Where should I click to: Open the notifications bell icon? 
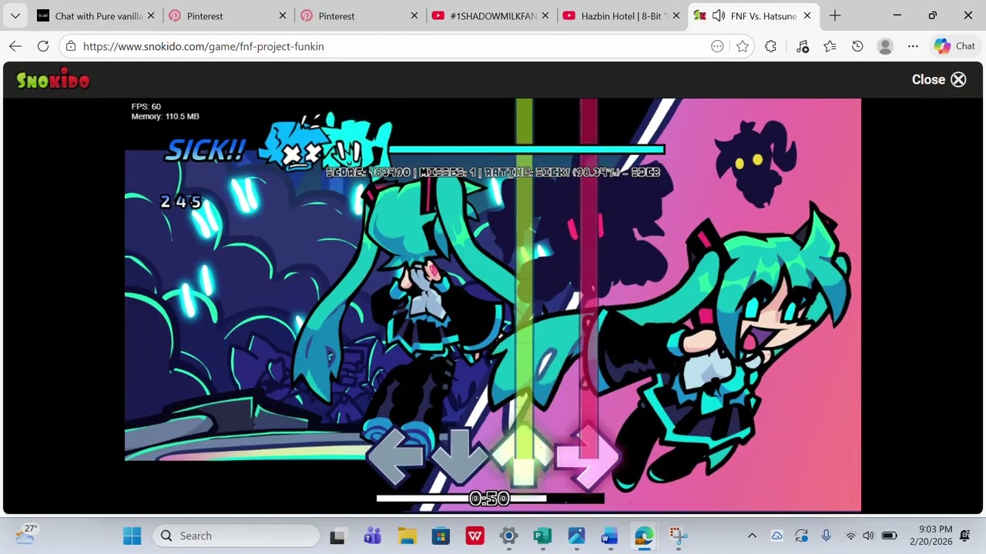965,536
